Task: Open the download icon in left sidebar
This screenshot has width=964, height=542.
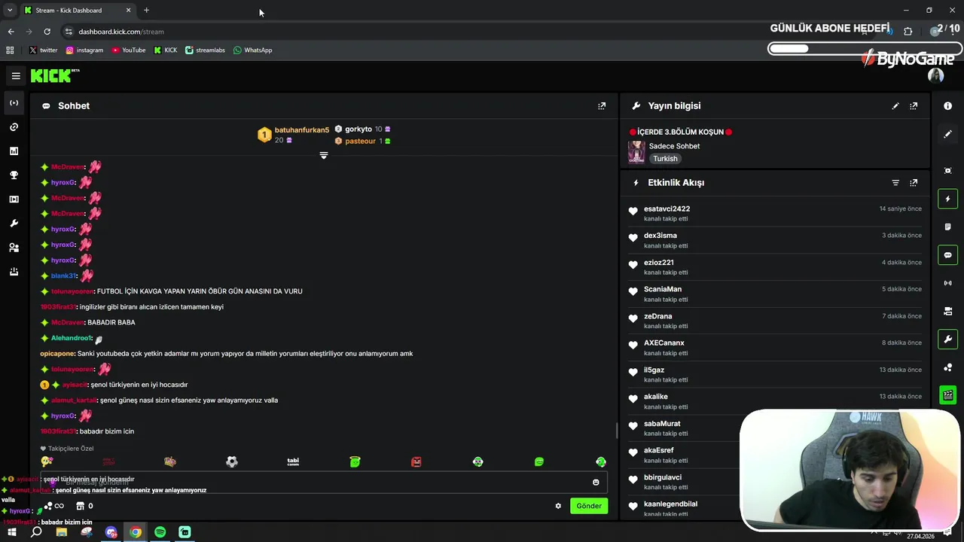Action: point(14,272)
